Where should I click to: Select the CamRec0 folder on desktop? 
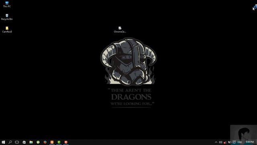point(7,30)
